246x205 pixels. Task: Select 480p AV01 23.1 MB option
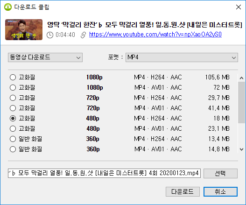(x=13, y=128)
